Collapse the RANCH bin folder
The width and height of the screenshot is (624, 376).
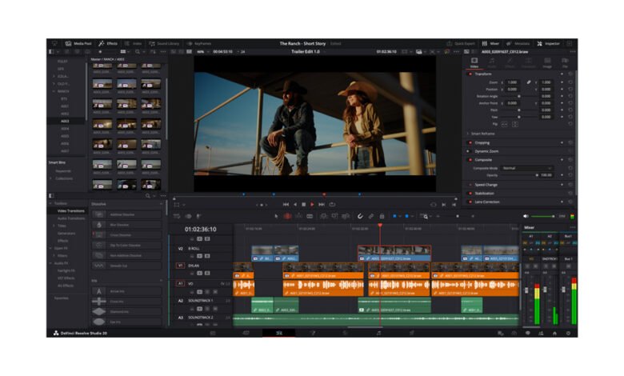tap(54, 91)
